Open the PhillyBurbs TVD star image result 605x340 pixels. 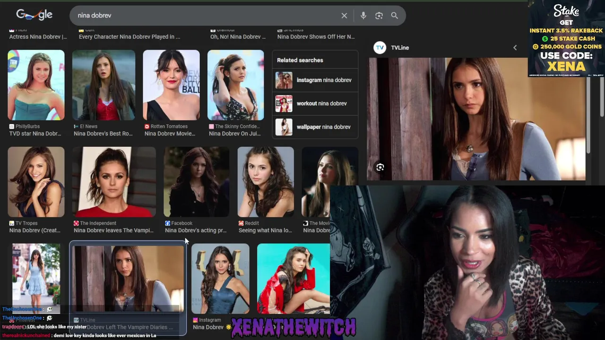point(36,85)
